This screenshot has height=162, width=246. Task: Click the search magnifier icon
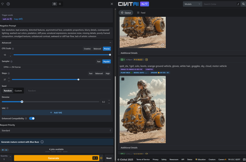tap(243, 4)
